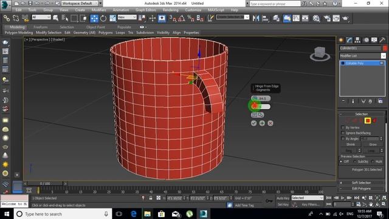389x219 pixels.
Task: Open Select by Name tool
Action: (x=65, y=18)
